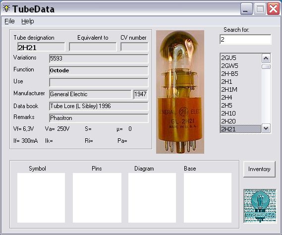Select 2H-B5 in the tube list
Viewport: 282px width, 235px height.
pyautogui.click(x=241, y=73)
